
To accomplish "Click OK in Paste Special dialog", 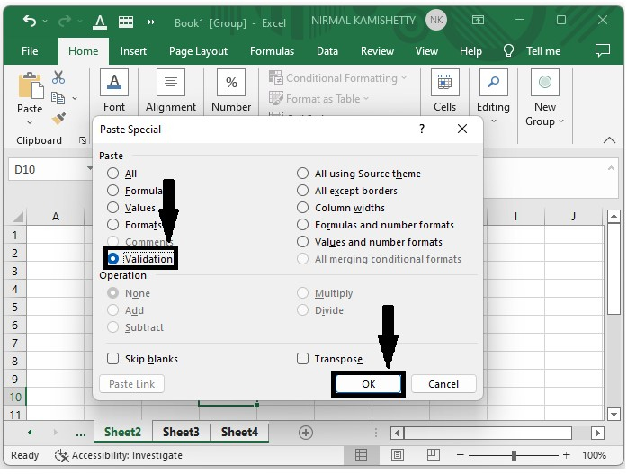I will (x=368, y=384).
